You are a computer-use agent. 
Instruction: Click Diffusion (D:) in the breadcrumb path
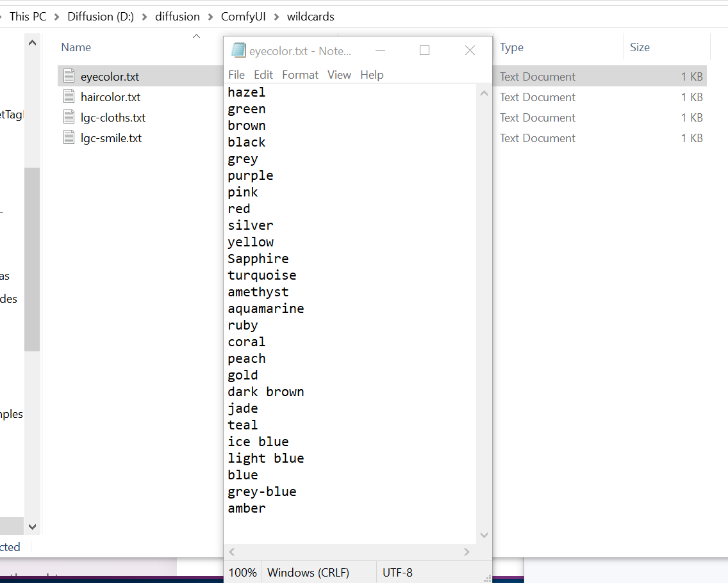tap(100, 17)
